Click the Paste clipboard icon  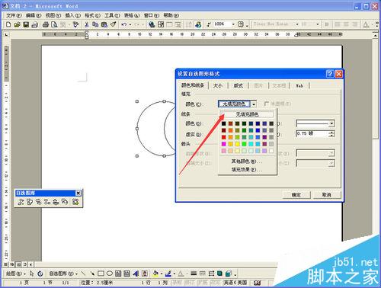tap(104, 24)
